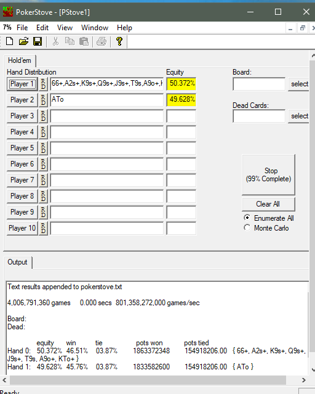
Task: Click the 'pots won' value 1863372348
Action: tap(151, 351)
